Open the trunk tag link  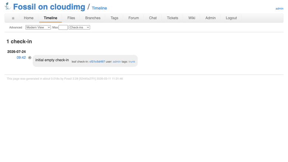coord(132,62)
